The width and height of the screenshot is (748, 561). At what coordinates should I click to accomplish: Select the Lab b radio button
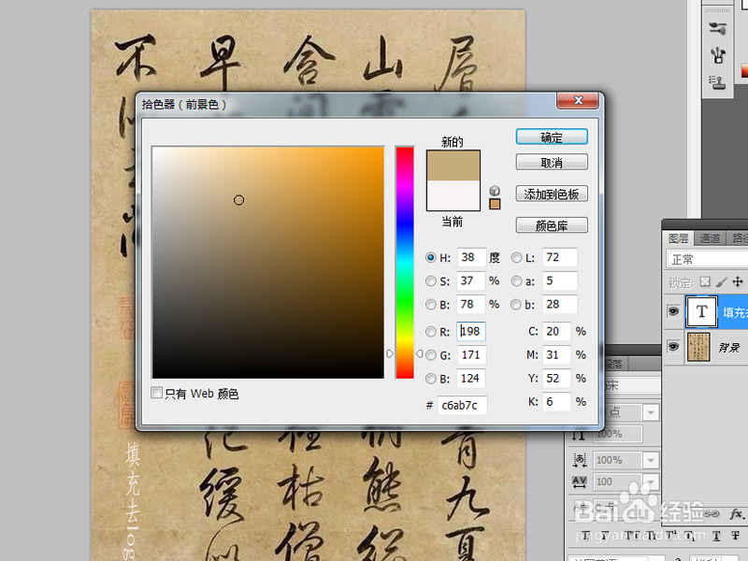[x=516, y=305]
